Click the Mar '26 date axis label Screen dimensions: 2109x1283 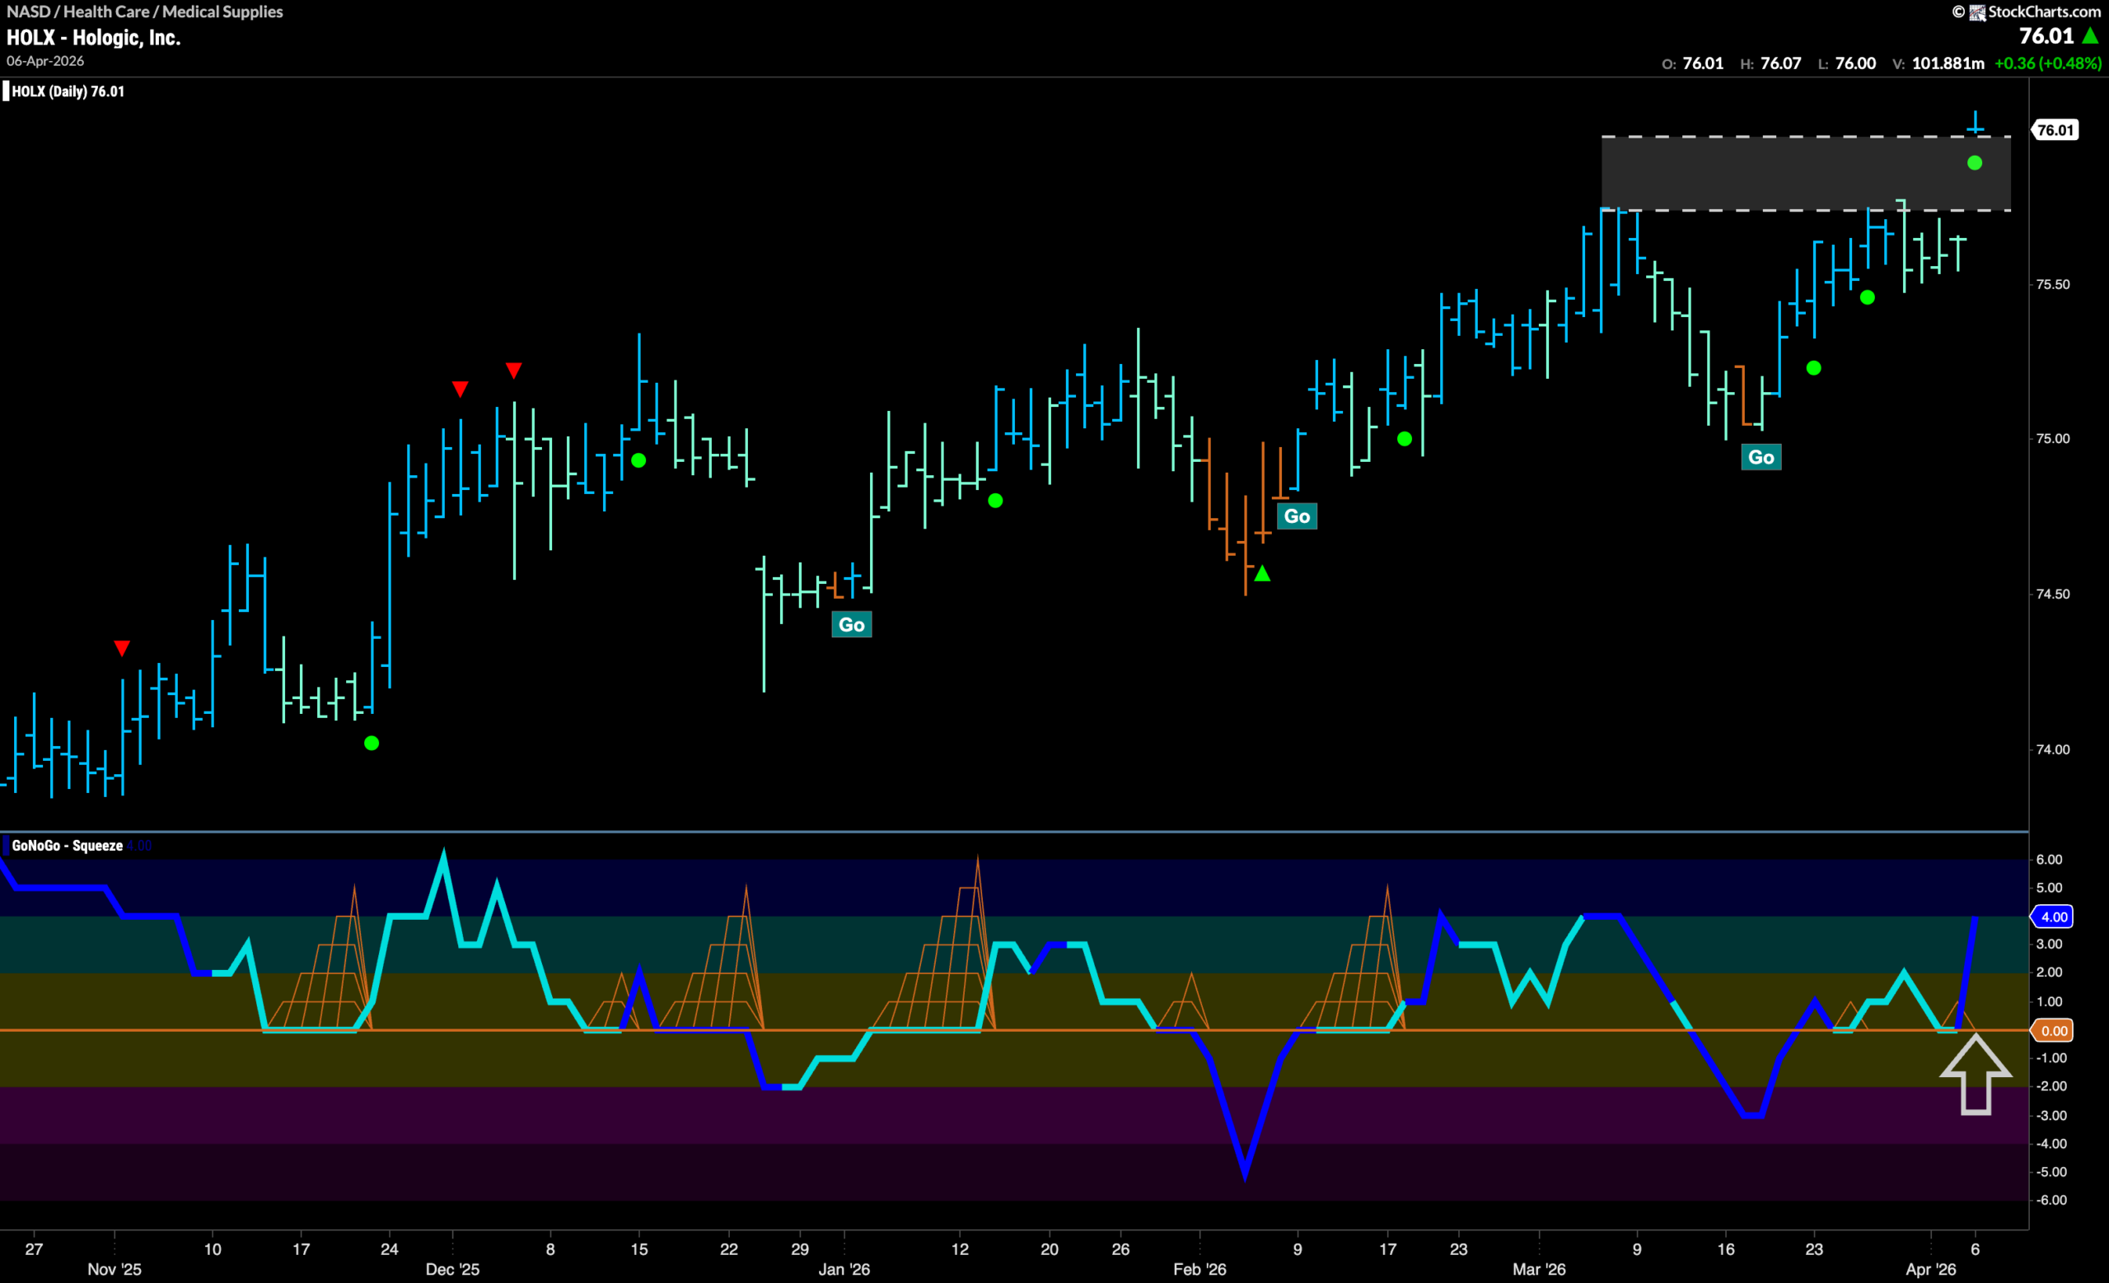tap(1539, 1269)
